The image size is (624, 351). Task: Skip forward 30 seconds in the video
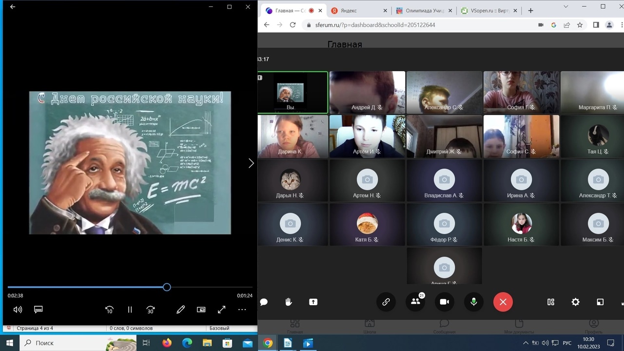151,310
